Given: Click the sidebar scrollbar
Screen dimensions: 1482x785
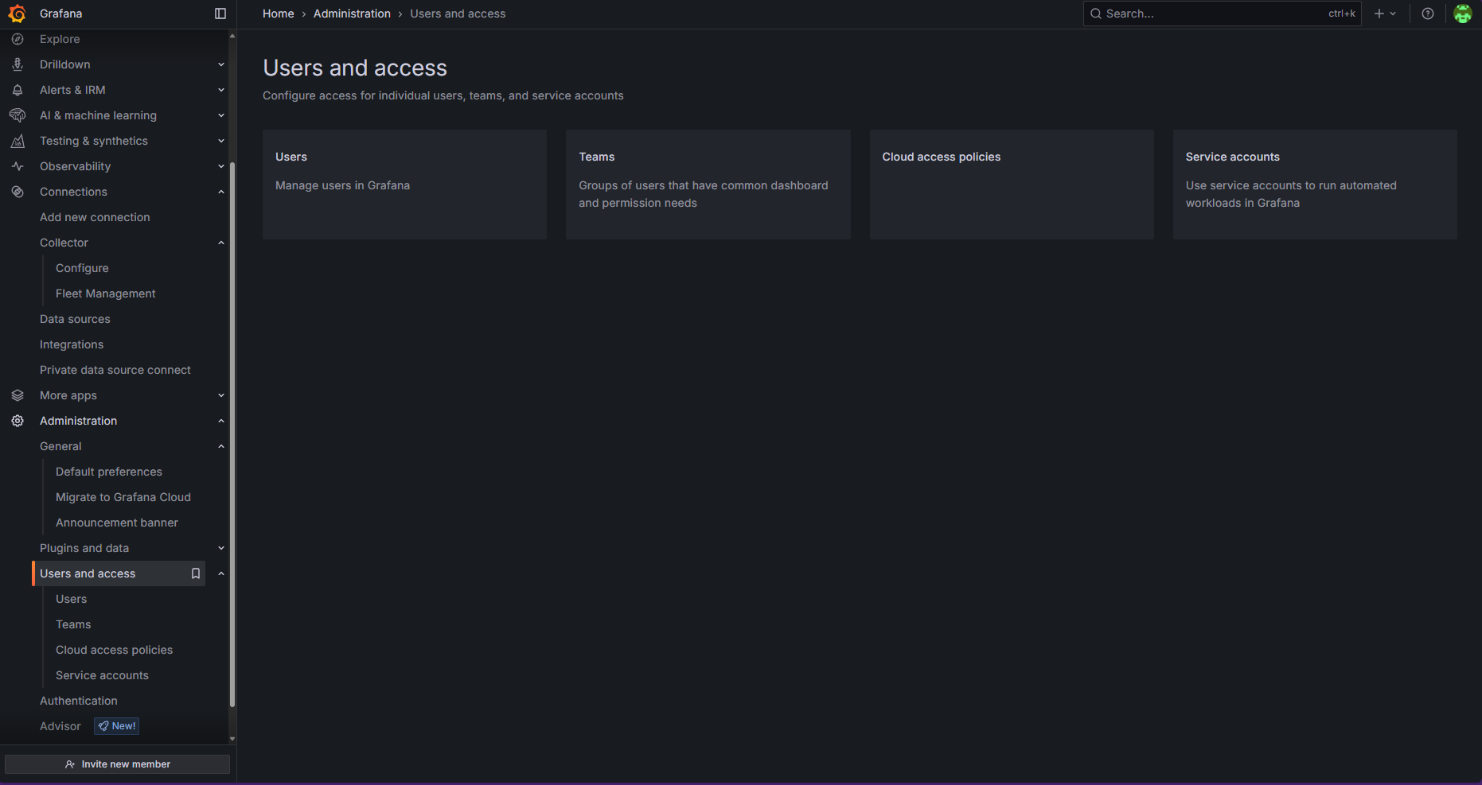Looking at the screenshot, I should 232,435.
